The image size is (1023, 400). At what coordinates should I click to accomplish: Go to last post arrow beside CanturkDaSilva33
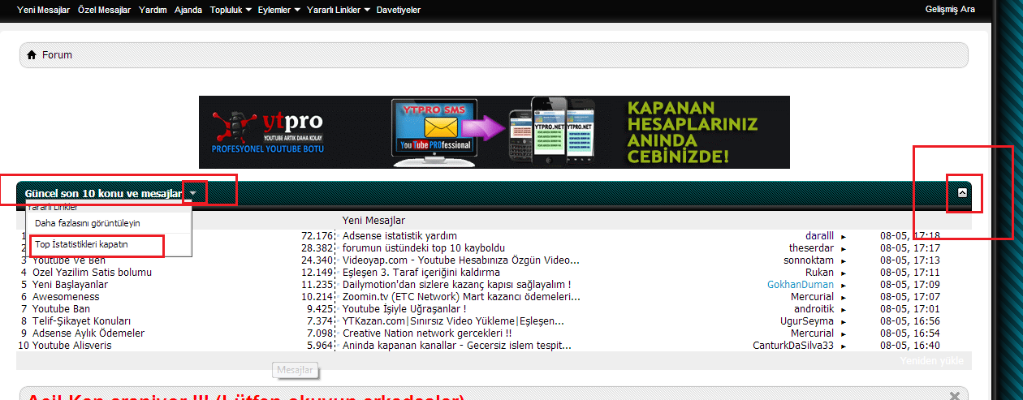(843, 346)
